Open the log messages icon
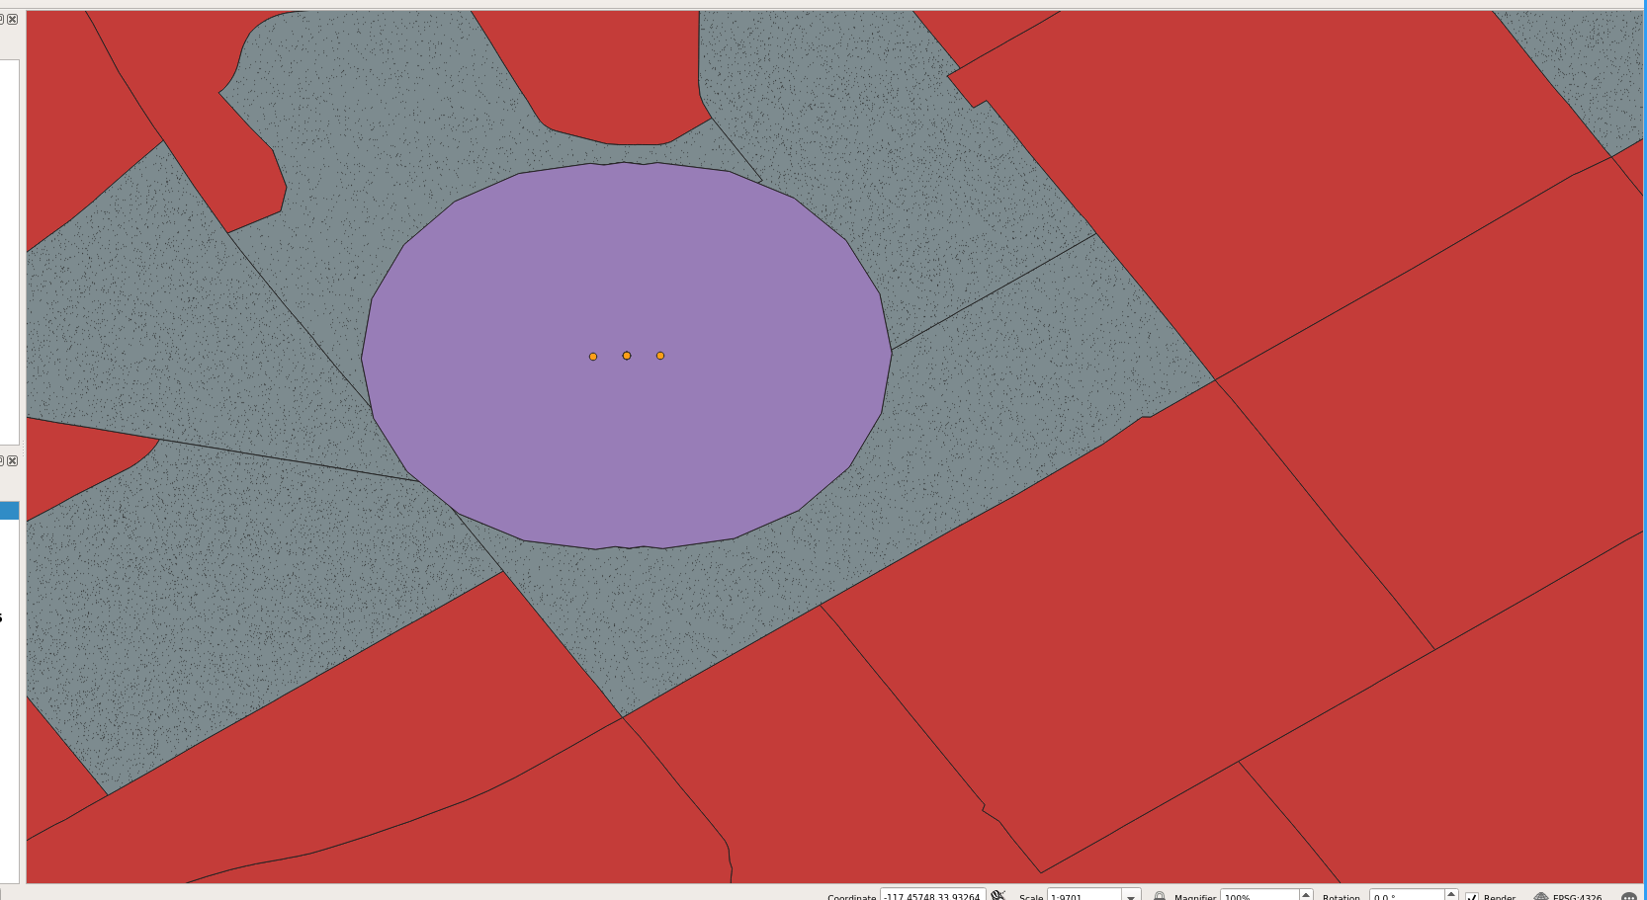Image resolution: width=1647 pixels, height=900 pixels. [x=1629, y=896]
